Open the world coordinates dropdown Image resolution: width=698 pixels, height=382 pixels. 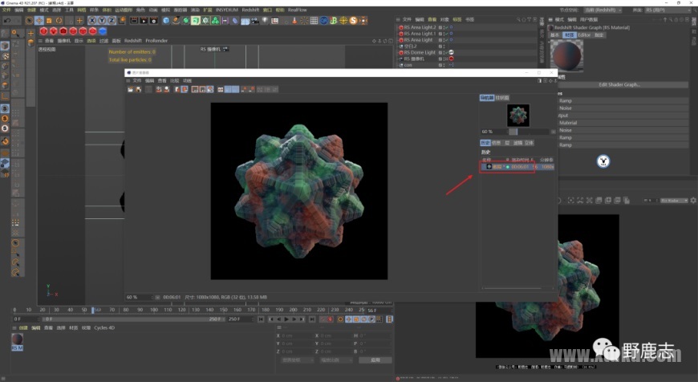pyautogui.click(x=298, y=360)
